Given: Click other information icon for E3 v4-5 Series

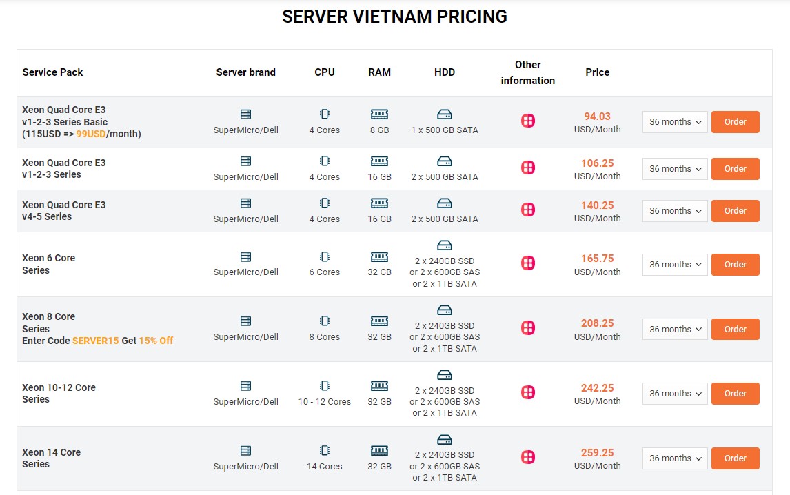Looking at the screenshot, I should [x=528, y=209].
